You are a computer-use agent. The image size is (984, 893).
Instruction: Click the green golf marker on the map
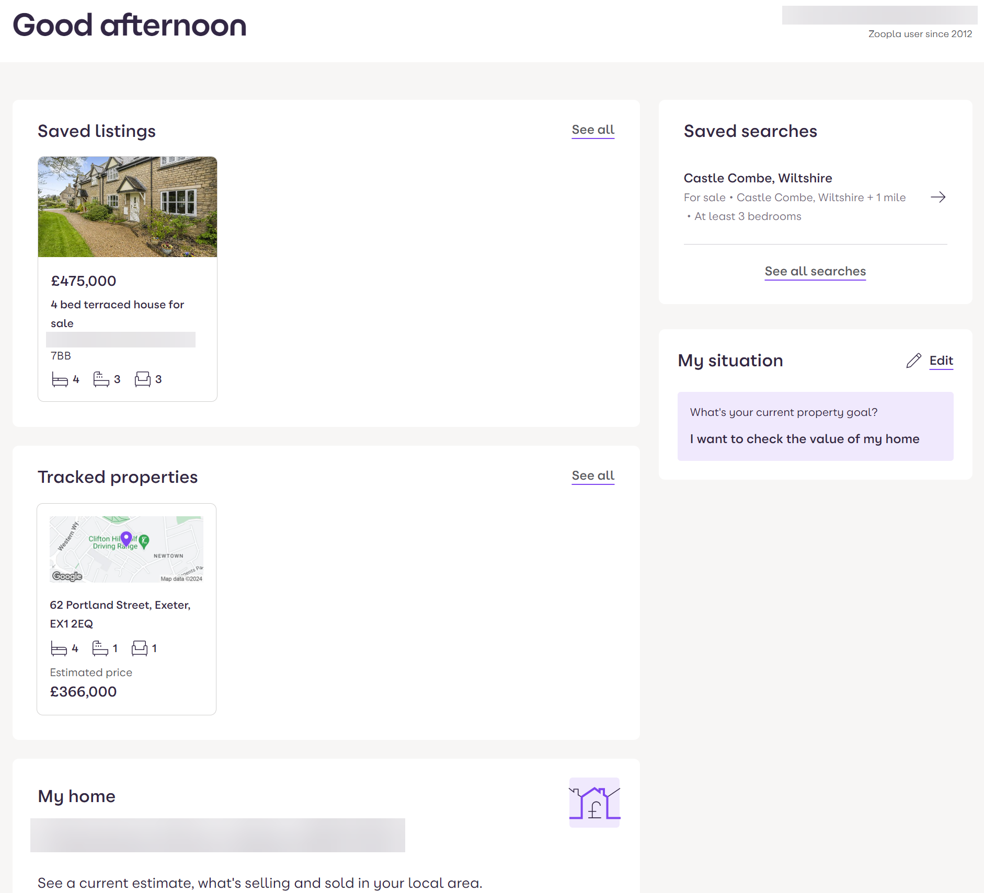[x=144, y=541]
